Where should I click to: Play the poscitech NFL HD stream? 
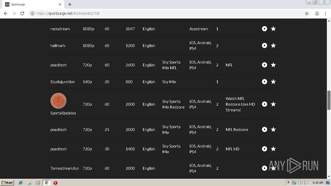[x=264, y=149]
